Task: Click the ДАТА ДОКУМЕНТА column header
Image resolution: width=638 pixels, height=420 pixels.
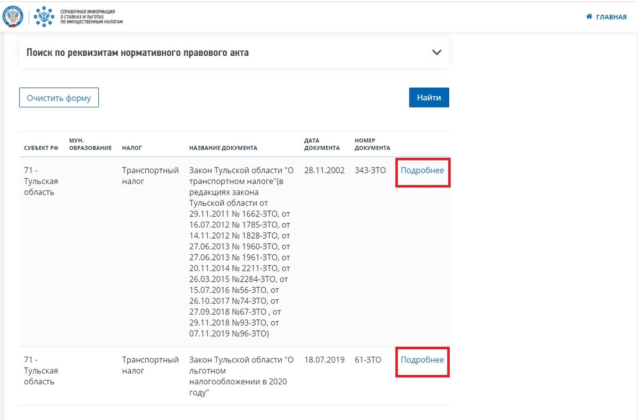Action: (322, 144)
